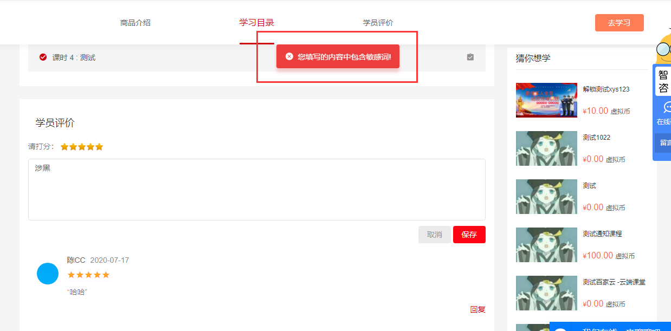Screen dimensions: 671x331
Task: Select the fifth rating star
Action: 99,147
